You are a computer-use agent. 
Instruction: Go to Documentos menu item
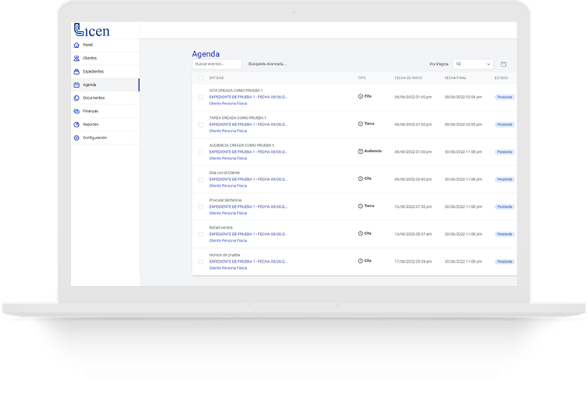[94, 98]
